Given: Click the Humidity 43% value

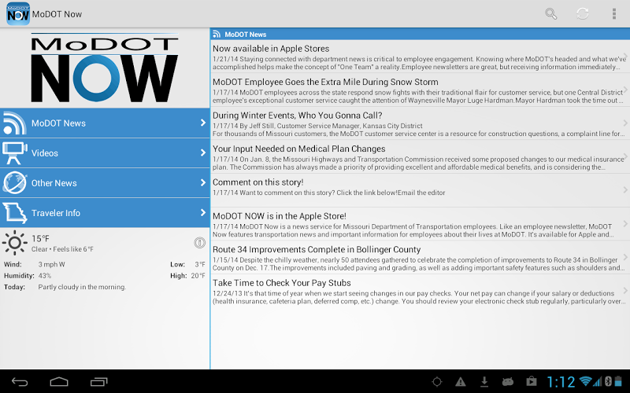Looking at the screenshot, I should coord(45,276).
